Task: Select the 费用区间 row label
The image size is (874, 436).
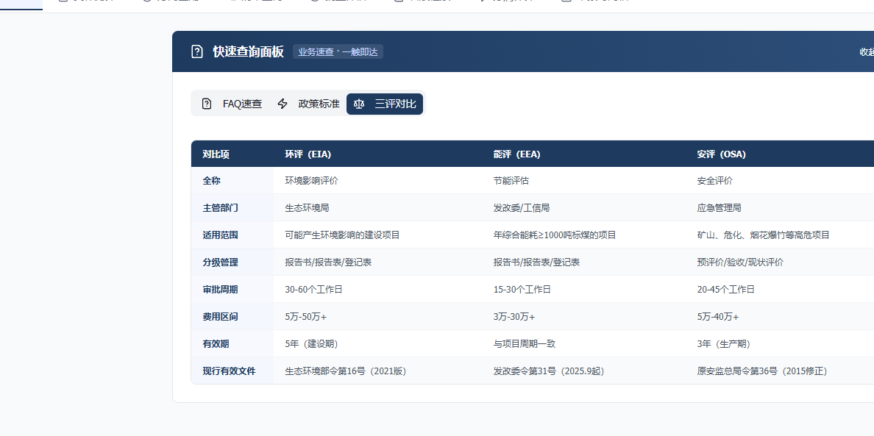Action: [220, 316]
